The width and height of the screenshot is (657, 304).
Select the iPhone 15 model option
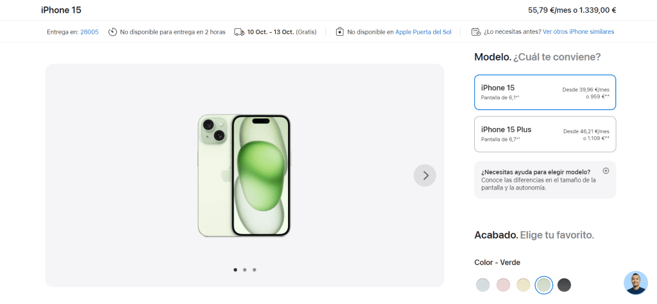coord(545,92)
